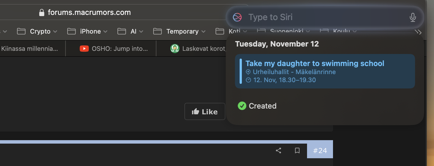Open the swimming school calendar event

pyautogui.click(x=325, y=71)
